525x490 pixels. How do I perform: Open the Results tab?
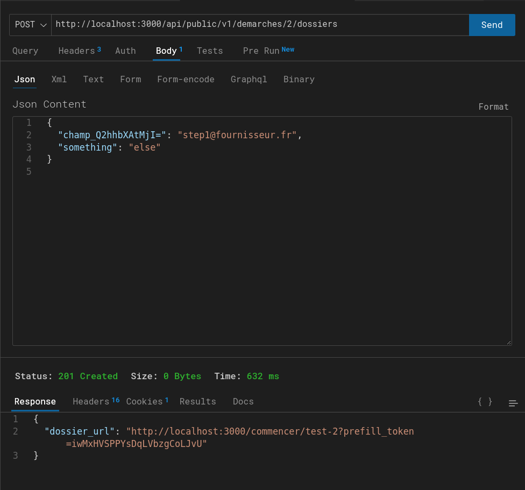tap(198, 402)
